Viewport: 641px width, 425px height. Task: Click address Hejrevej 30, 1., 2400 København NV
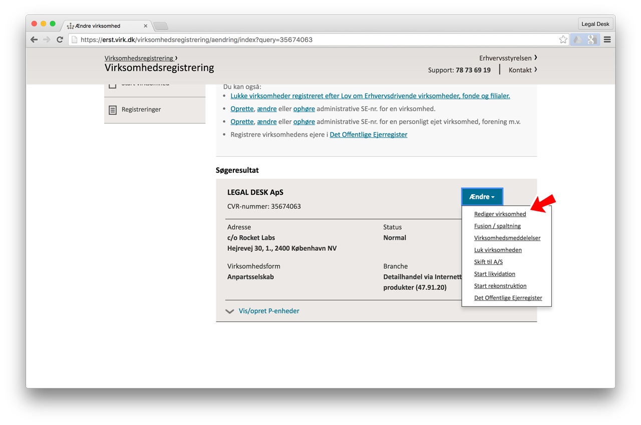point(282,248)
